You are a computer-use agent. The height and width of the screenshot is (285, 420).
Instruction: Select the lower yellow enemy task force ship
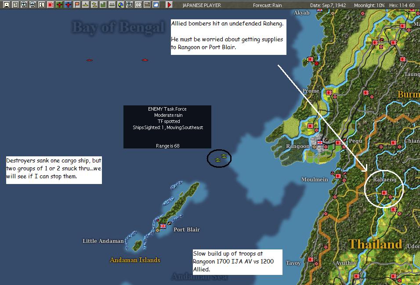[218, 160]
